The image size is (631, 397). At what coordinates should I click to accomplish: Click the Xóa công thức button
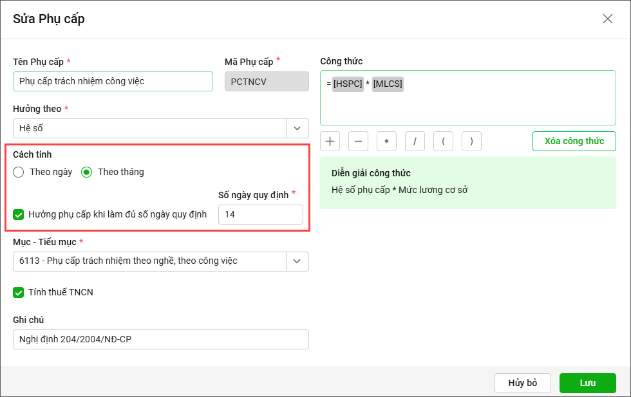pos(574,141)
